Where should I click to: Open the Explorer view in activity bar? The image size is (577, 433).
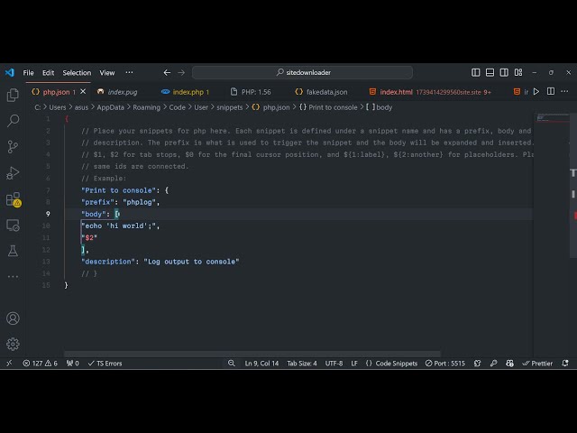click(x=13, y=95)
